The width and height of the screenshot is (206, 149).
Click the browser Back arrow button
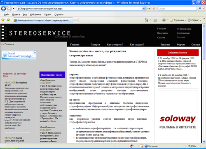3,9
